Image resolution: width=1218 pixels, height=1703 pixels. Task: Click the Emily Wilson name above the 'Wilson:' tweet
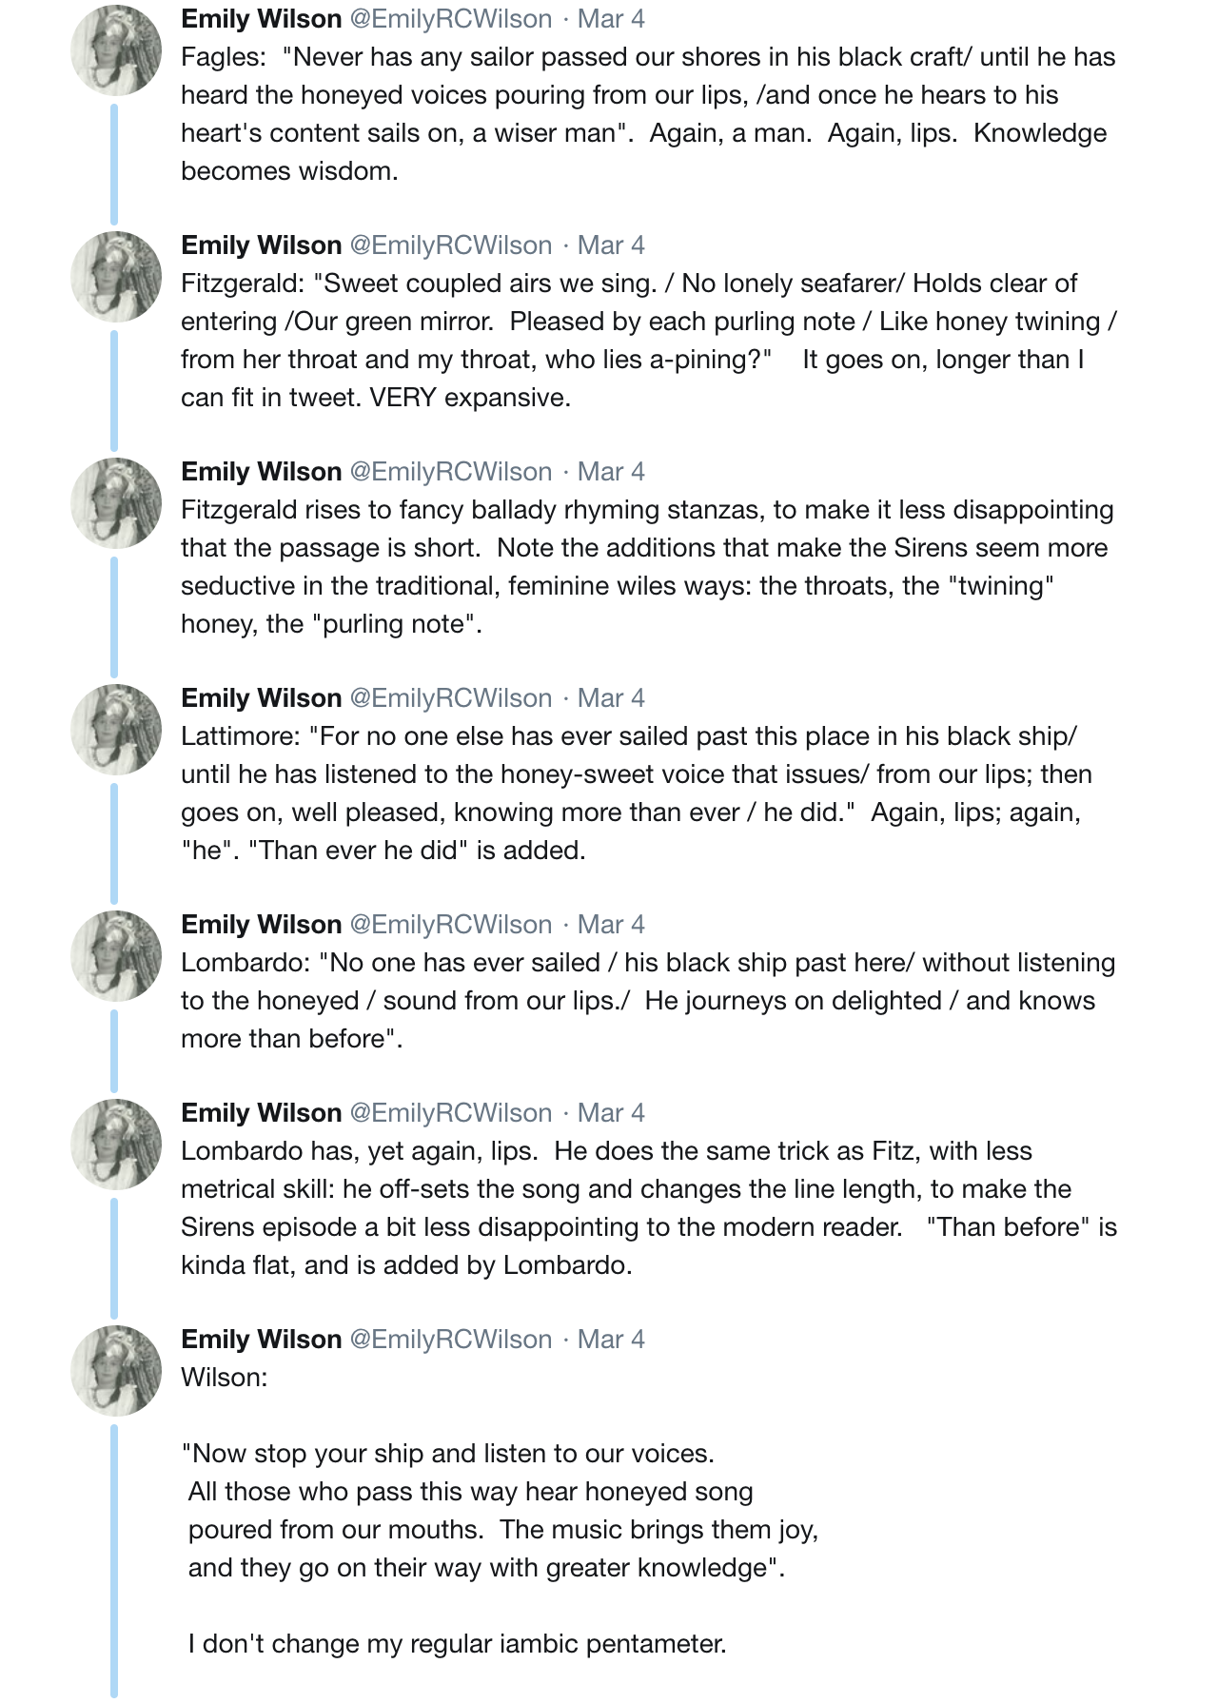(261, 1340)
